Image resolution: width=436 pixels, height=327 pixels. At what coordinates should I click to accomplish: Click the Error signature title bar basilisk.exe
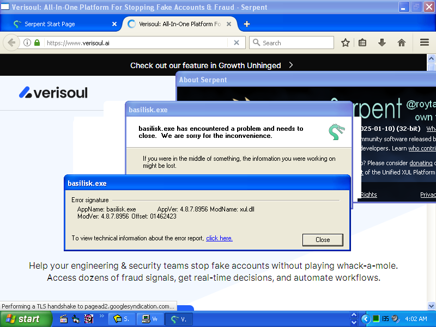tap(207, 183)
